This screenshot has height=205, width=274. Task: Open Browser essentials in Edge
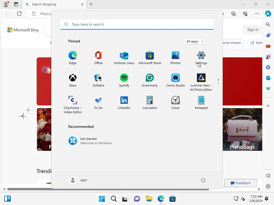tap(245, 14)
